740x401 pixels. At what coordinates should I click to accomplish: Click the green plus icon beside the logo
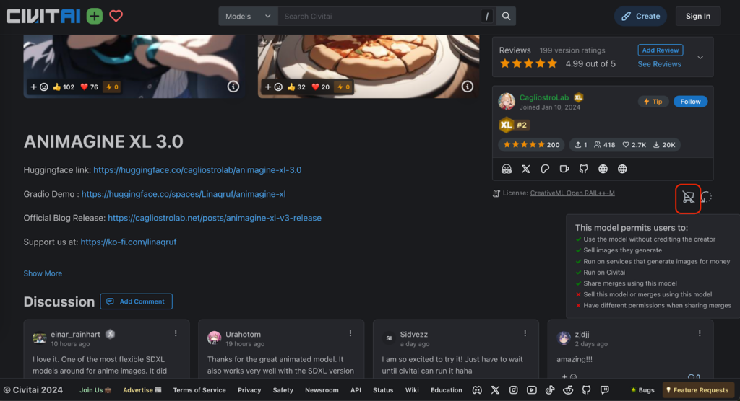point(94,16)
